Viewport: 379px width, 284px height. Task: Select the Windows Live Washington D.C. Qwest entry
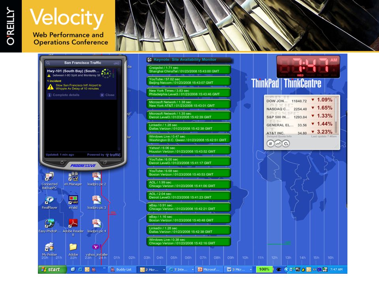(189, 138)
